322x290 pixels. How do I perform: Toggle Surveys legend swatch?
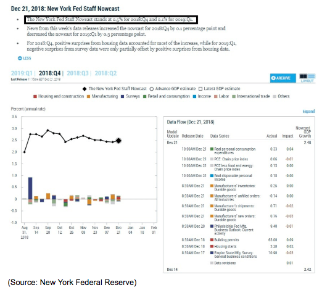(x=123, y=96)
